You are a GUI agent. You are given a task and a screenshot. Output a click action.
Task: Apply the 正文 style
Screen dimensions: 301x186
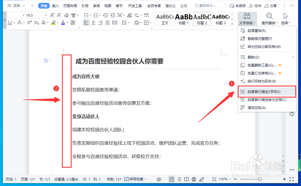pyautogui.click(x=165, y=19)
